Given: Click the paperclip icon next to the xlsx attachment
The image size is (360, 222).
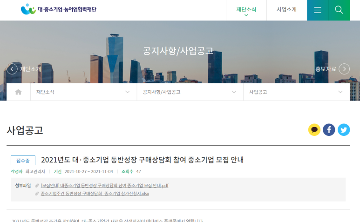Looking at the screenshot, I should 37,194.
